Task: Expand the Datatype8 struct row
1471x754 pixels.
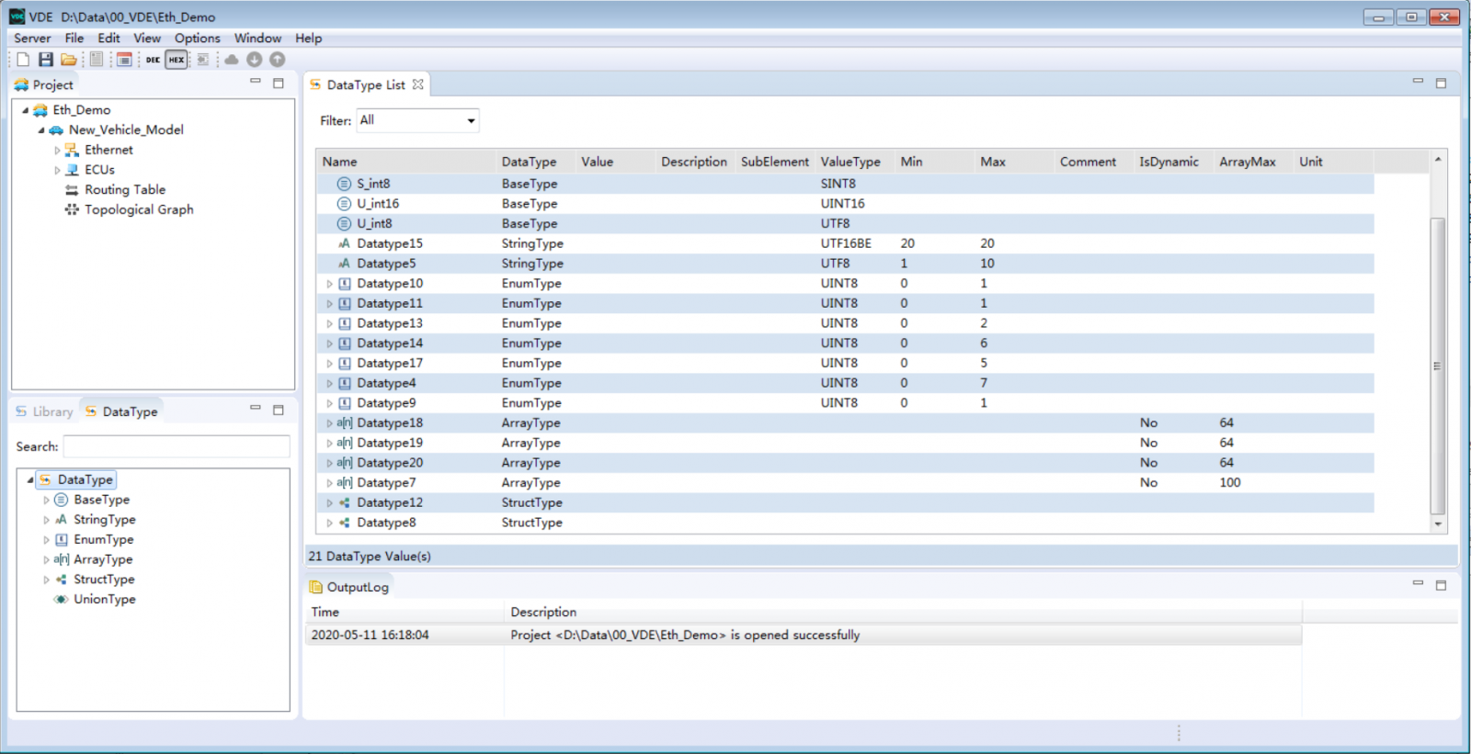Action: tap(329, 523)
